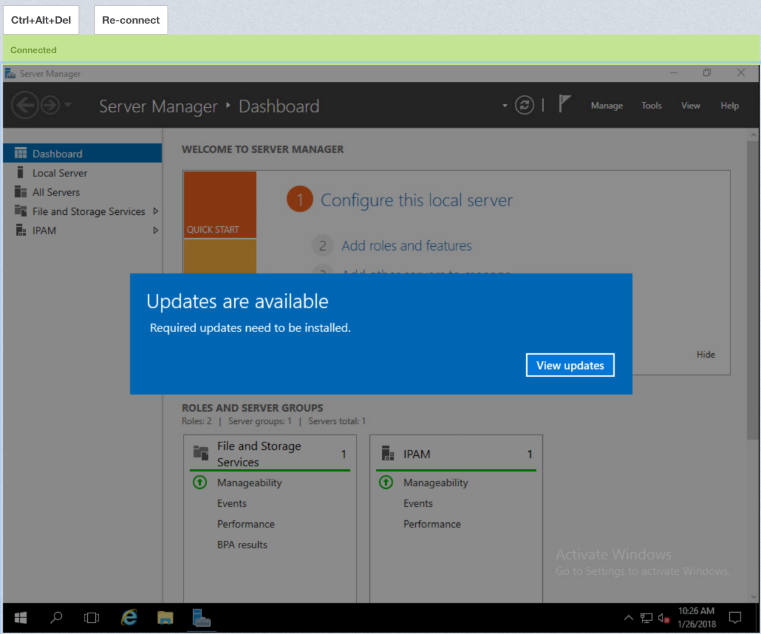
Task: Click the vertical scrollbar of the dashboard
Action: 753,290
